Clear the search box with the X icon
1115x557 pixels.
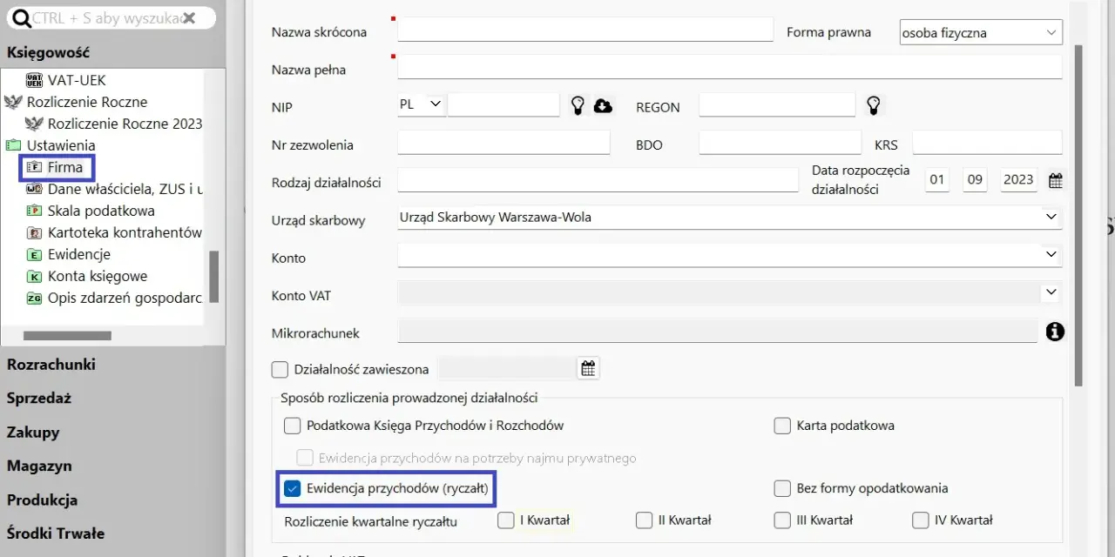[x=190, y=17]
